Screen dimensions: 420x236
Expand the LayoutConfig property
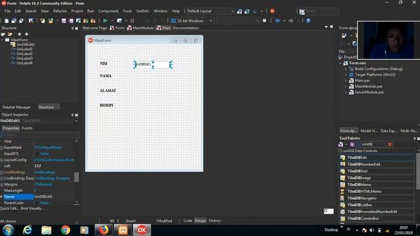(x=2, y=160)
